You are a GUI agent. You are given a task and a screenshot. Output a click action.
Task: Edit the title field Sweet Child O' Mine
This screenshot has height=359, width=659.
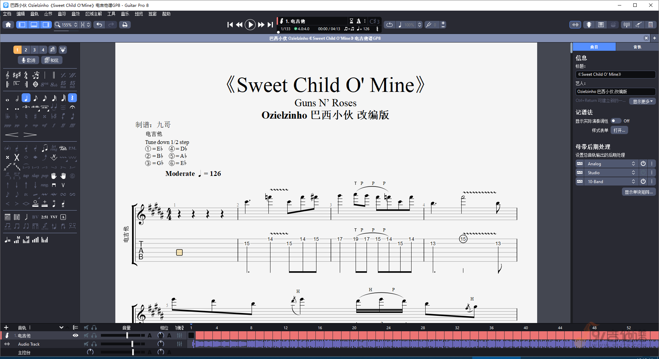[615, 74]
